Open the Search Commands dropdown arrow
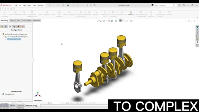Screen dimensions: 199x112 pyautogui.click(x=176, y=5)
